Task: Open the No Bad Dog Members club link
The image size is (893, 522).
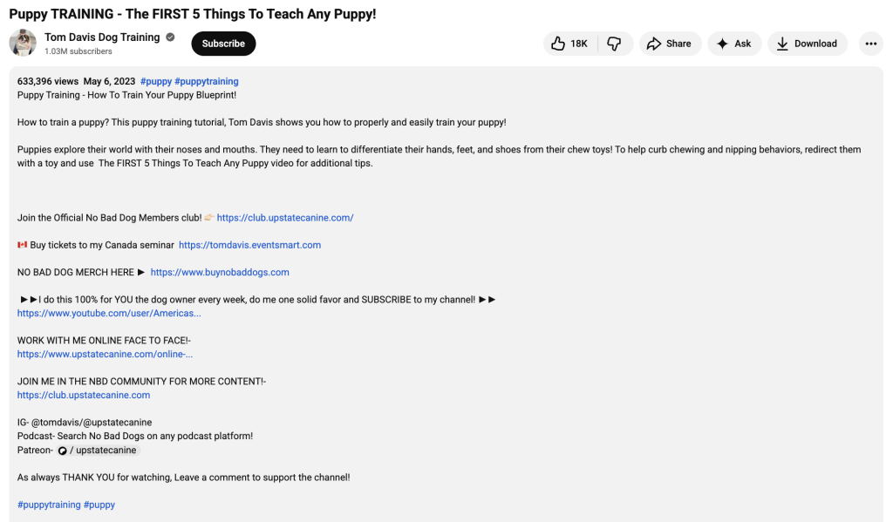Action: click(x=284, y=217)
